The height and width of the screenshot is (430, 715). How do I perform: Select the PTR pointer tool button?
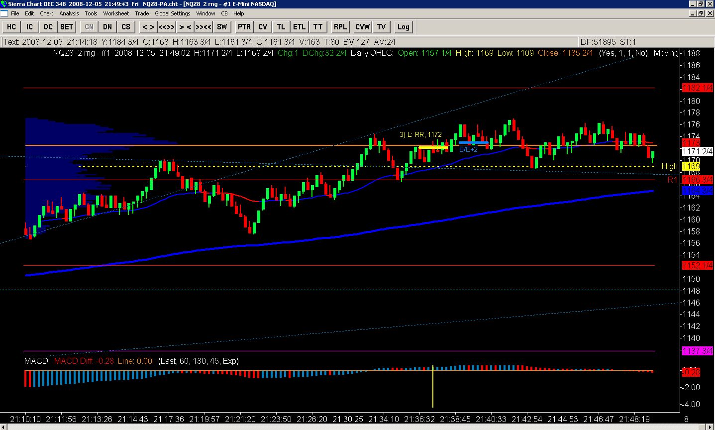[244, 27]
